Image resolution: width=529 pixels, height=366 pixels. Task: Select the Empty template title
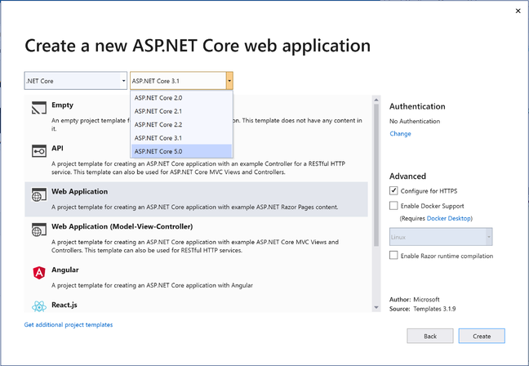62,105
